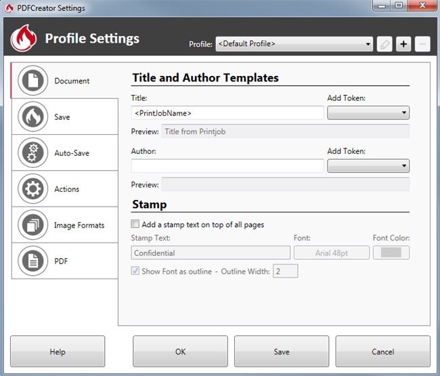The height and width of the screenshot is (376, 440).
Task: Click the PDF document icon in sidebar
Action: point(32,261)
